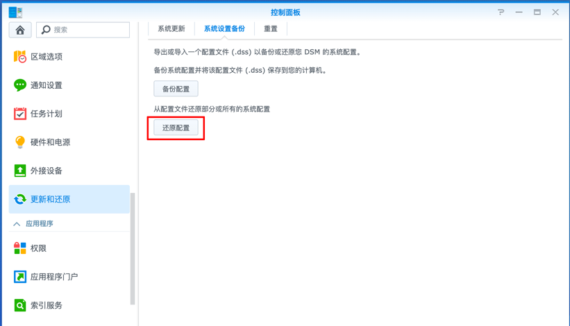Click the 还原配置 button

176,128
